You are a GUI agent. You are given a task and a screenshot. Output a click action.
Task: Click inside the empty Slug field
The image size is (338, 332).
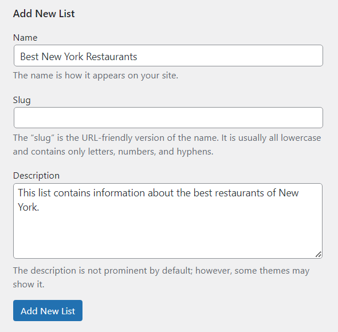(x=168, y=118)
